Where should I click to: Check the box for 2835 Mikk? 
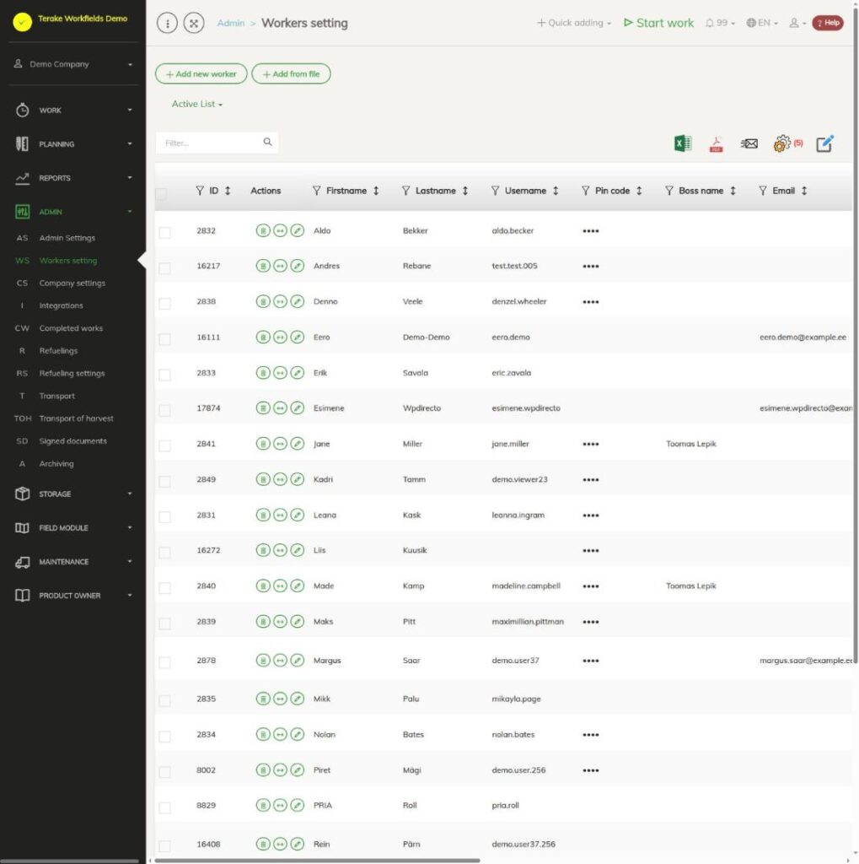(x=164, y=701)
